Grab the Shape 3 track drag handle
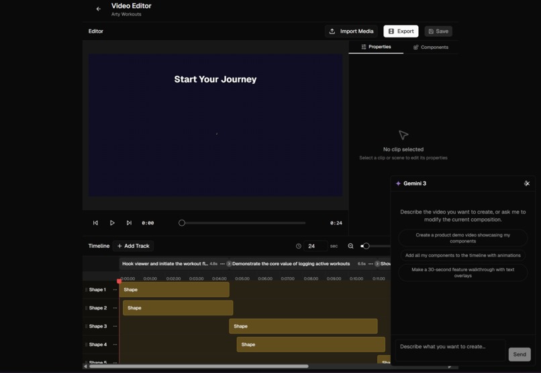Image resolution: width=541 pixels, height=373 pixels. click(86, 326)
